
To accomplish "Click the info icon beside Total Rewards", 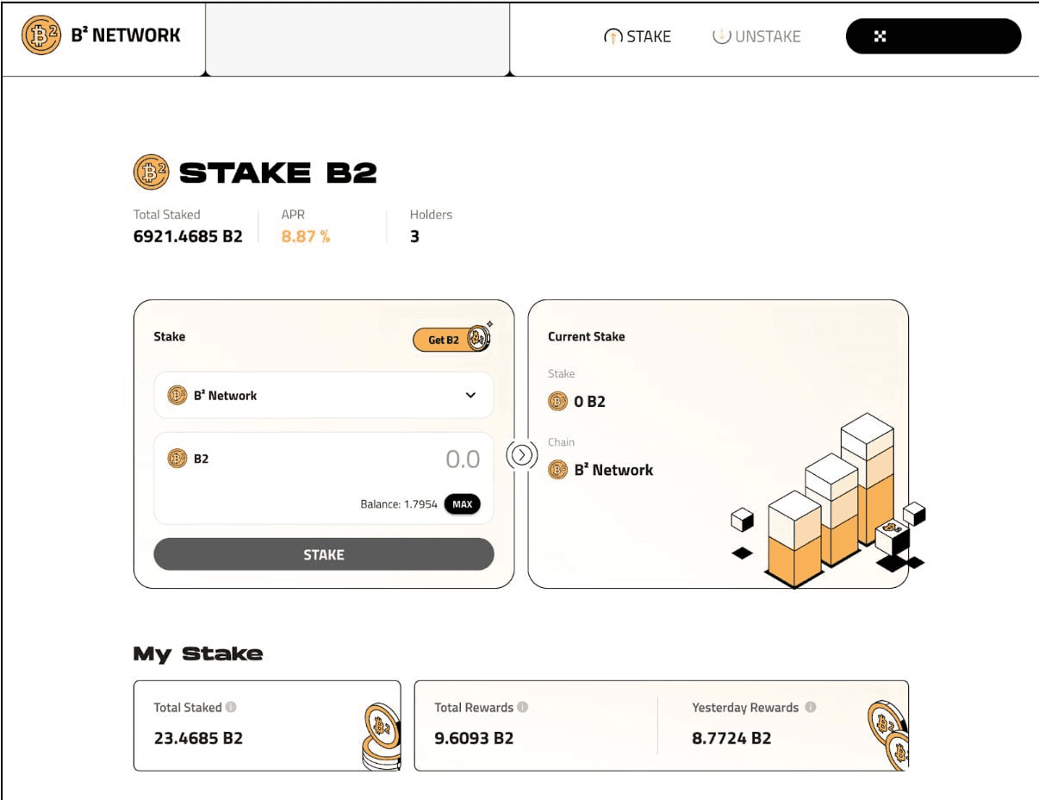I will [523, 707].
